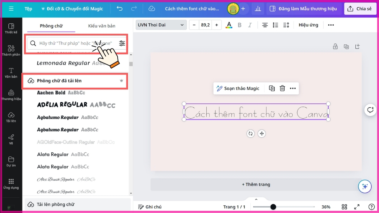Switch to Phông chữ tab
Viewport: 379px width, 213px height.
coord(51,26)
